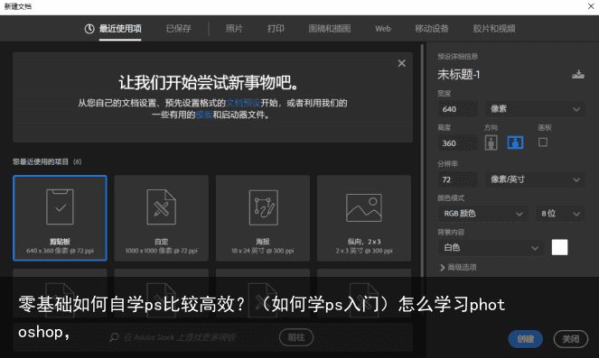The height and width of the screenshot is (358, 599).
Task: Enable the 画板 artboard checkbox
Action: point(543,142)
